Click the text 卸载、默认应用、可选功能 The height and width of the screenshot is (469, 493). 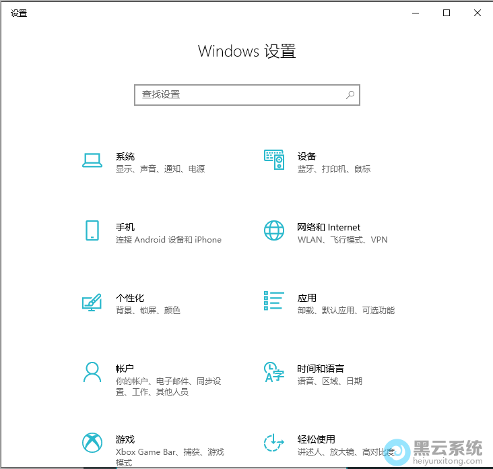point(346,311)
